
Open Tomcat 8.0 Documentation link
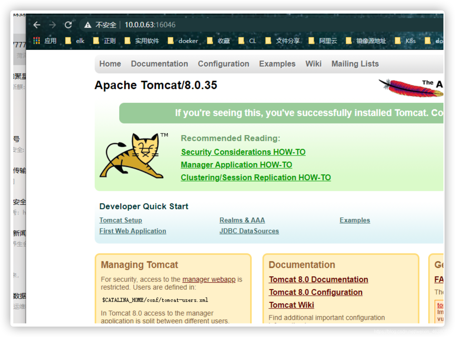tap(319, 279)
